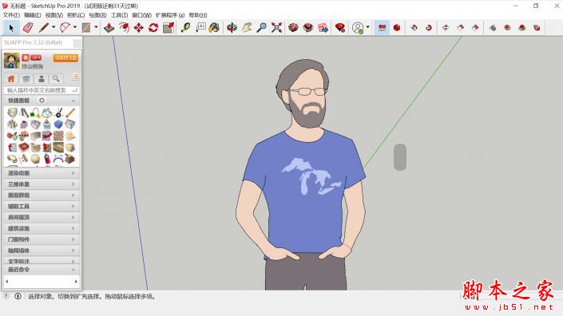Image resolution: width=563 pixels, height=316 pixels.
Task: Send model to LayOut
Action: [323, 28]
